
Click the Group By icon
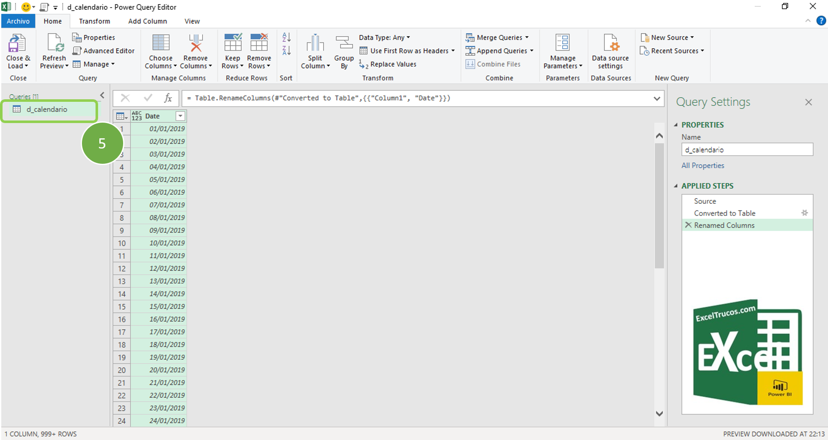pos(344,44)
